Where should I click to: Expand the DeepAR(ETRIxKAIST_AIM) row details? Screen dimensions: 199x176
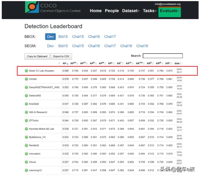27,87
